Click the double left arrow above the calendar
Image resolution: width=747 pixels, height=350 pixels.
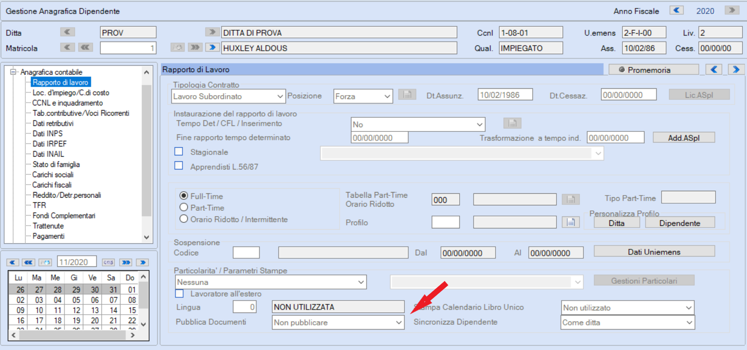[29, 262]
